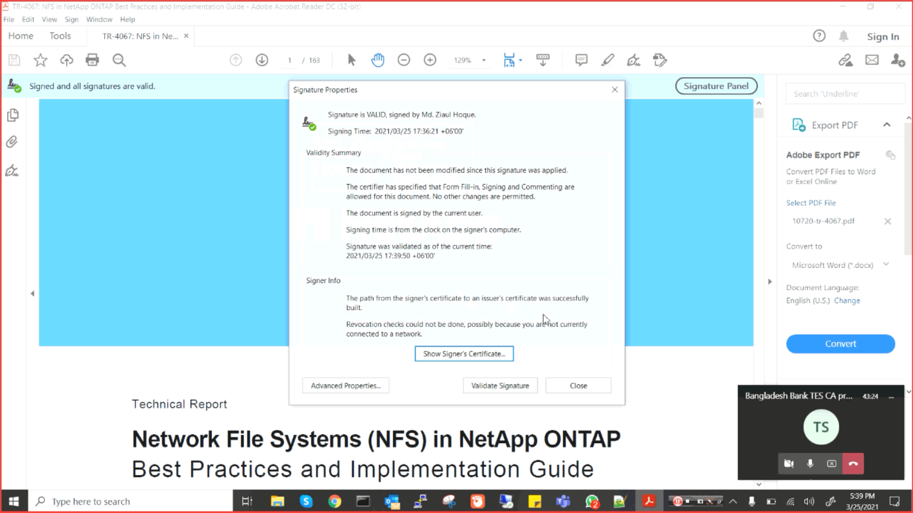Open Advanced Properties in signature dialog
This screenshot has width=913, height=513.
coord(346,385)
